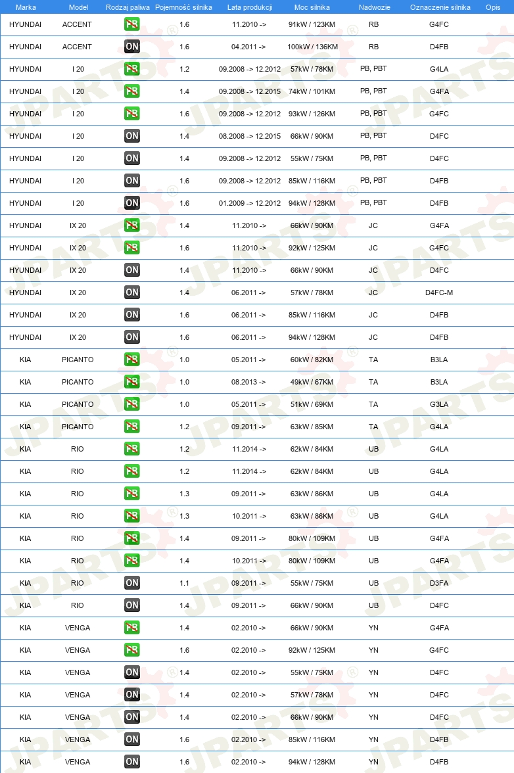The width and height of the screenshot is (514, 773).
Task: Select the power cell 57kW / 78KM in I 20 row
Action: coord(312,69)
